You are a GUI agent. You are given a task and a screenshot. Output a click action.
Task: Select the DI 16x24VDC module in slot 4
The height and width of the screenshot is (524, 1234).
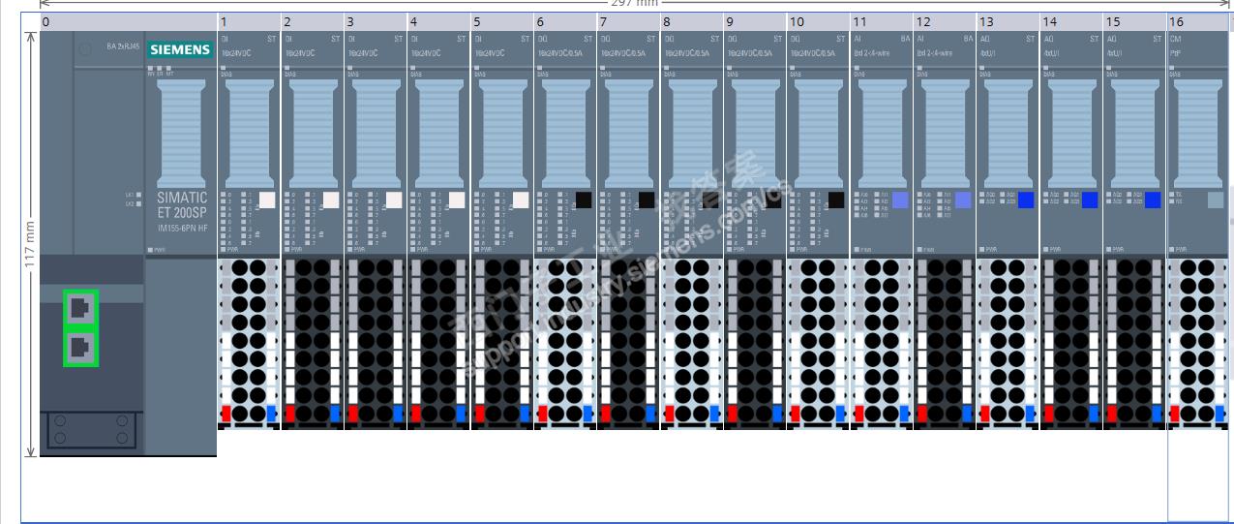(x=438, y=143)
